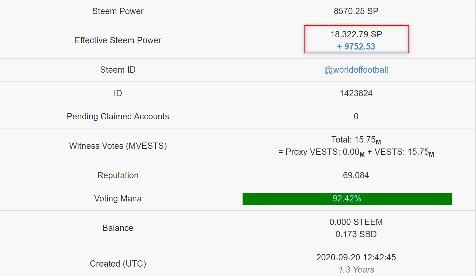
Task: Select the Witness Votes (MVESTS) label
Action: pyautogui.click(x=118, y=146)
